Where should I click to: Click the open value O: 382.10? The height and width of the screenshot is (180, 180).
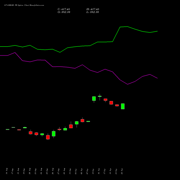click(x=64, y=12)
